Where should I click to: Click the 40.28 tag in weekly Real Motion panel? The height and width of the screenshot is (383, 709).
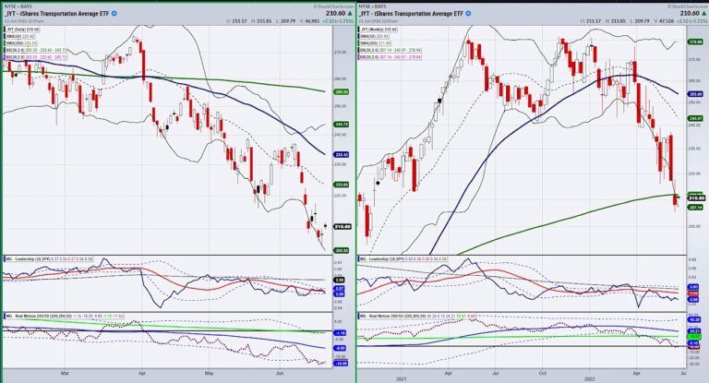tap(694, 319)
